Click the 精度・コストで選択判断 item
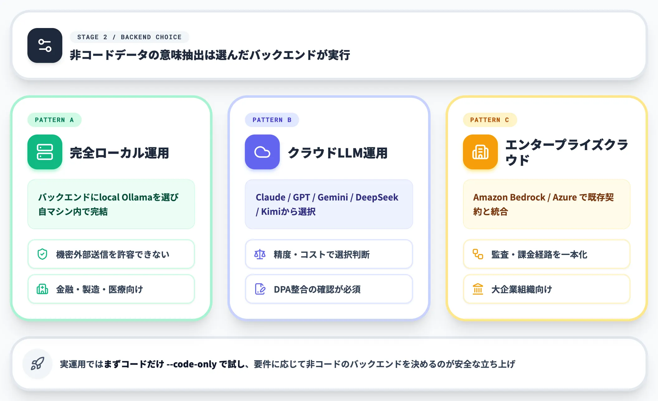This screenshot has height=401, width=658. (329, 254)
